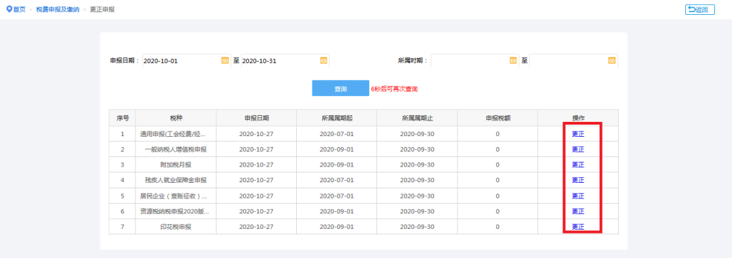Open calendar for 申报日期 start date
The width and height of the screenshot is (732, 258).
pos(224,60)
